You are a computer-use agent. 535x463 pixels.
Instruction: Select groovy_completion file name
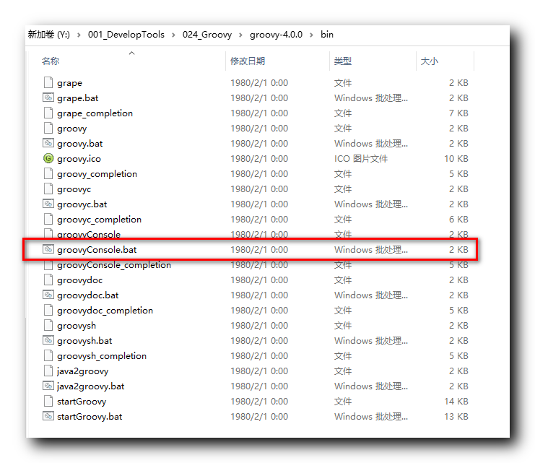click(97, 174)
